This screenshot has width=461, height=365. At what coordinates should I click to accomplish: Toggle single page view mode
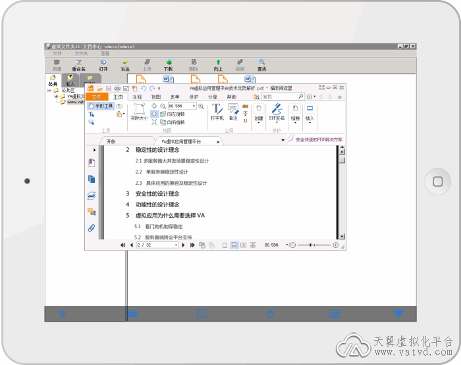point(225,245)
